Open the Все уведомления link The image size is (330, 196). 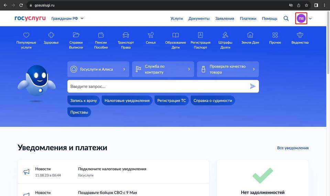293,148
